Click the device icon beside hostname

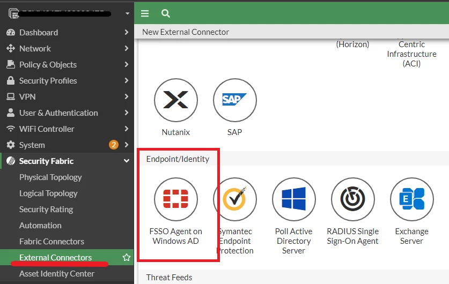[x=13, y=13]
